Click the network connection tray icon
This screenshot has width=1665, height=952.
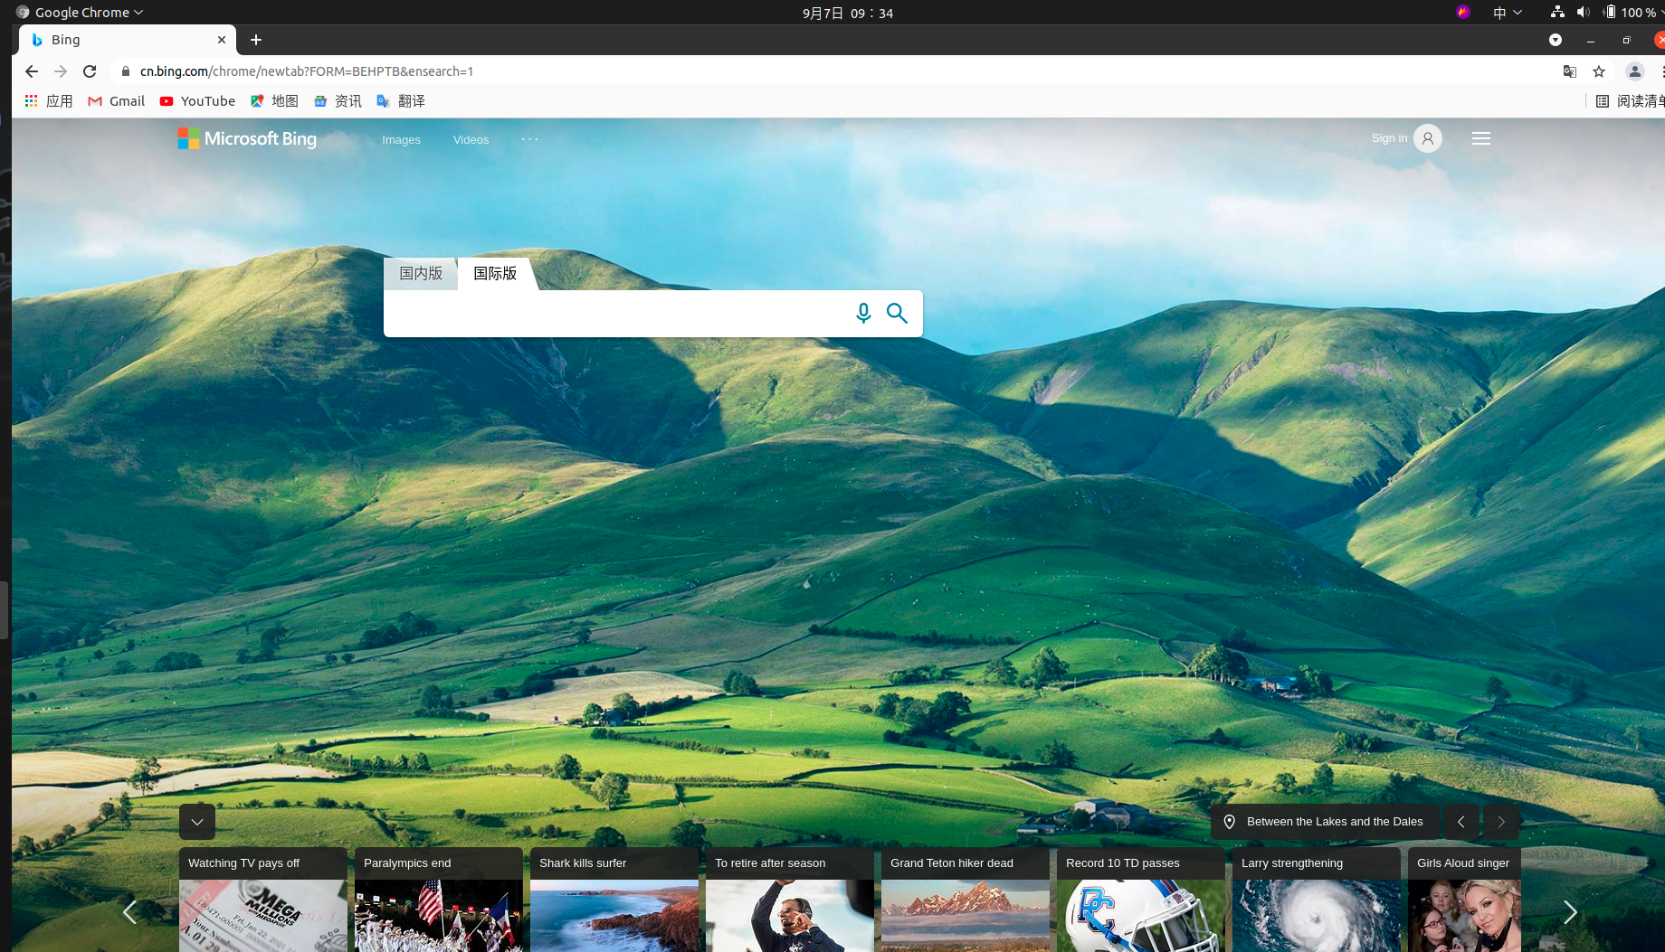1557,12
